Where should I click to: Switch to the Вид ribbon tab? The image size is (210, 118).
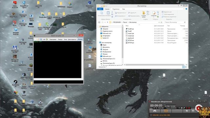[123, 9]
